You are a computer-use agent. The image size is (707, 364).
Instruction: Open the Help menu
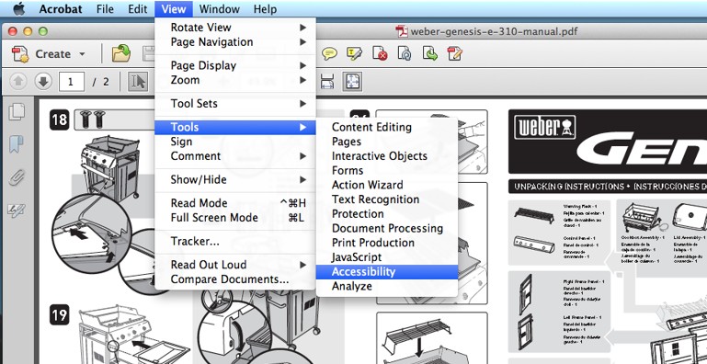tap(265, 9)
